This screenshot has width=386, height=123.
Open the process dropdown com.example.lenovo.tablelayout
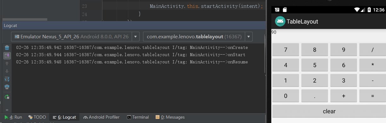pos(198,37)
